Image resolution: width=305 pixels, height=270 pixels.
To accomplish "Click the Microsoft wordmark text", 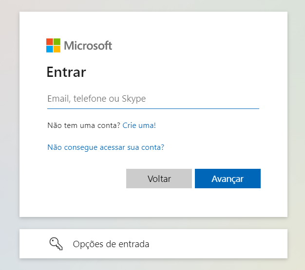I will point(88,46).
